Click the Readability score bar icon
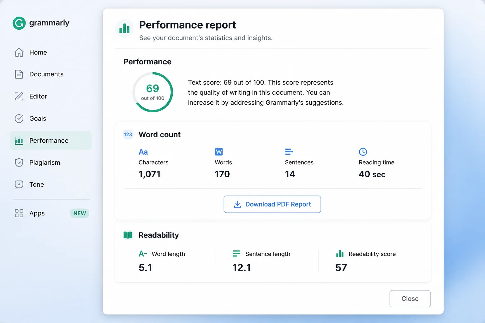This screenshot has height=323, width=485. coord(340,254)
